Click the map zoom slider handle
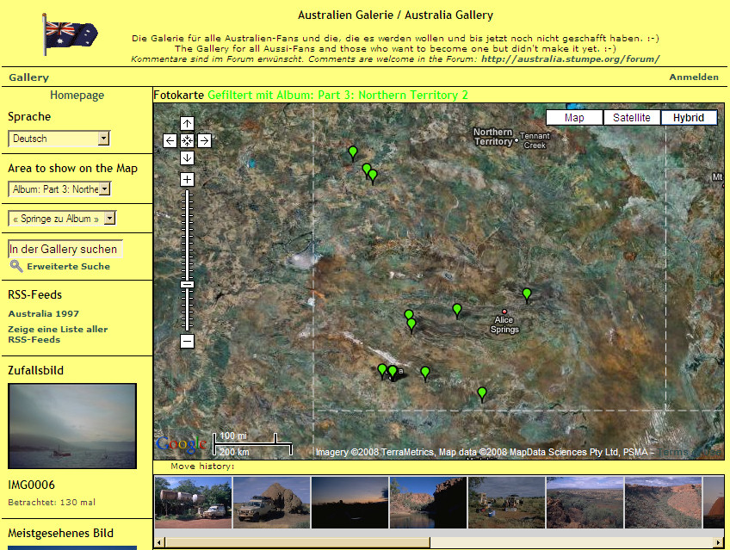Screen dimensions: 730x550 pos(187,284)
